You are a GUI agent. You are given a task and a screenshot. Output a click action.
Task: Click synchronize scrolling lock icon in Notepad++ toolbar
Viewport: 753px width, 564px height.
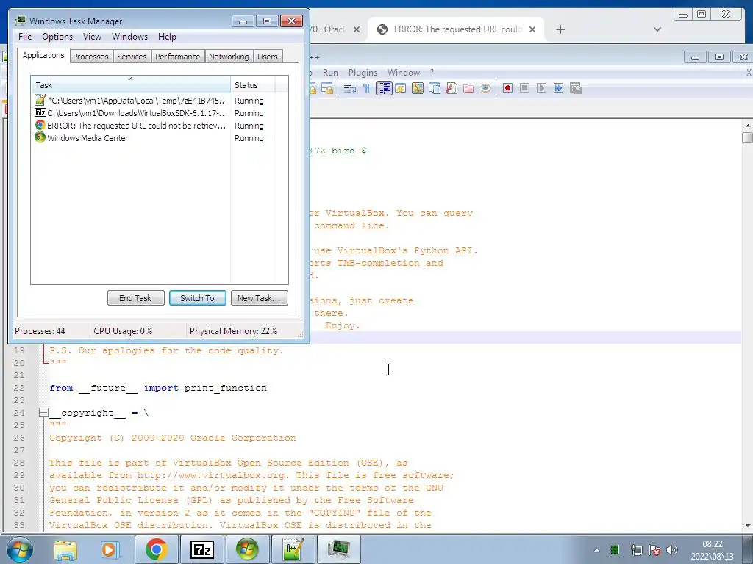(x=327, y=88)
